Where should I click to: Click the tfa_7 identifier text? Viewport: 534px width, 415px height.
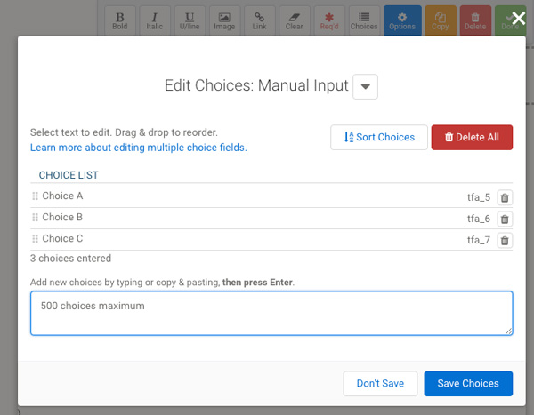pyautogui.click(x=479, y=240)
